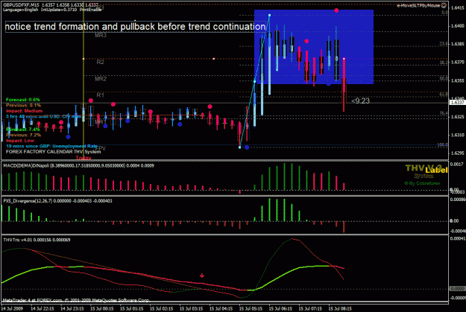Click the '15 Jul 04:15' time axis label
This screenshot has height=312, width=466.
pos(221,309)
